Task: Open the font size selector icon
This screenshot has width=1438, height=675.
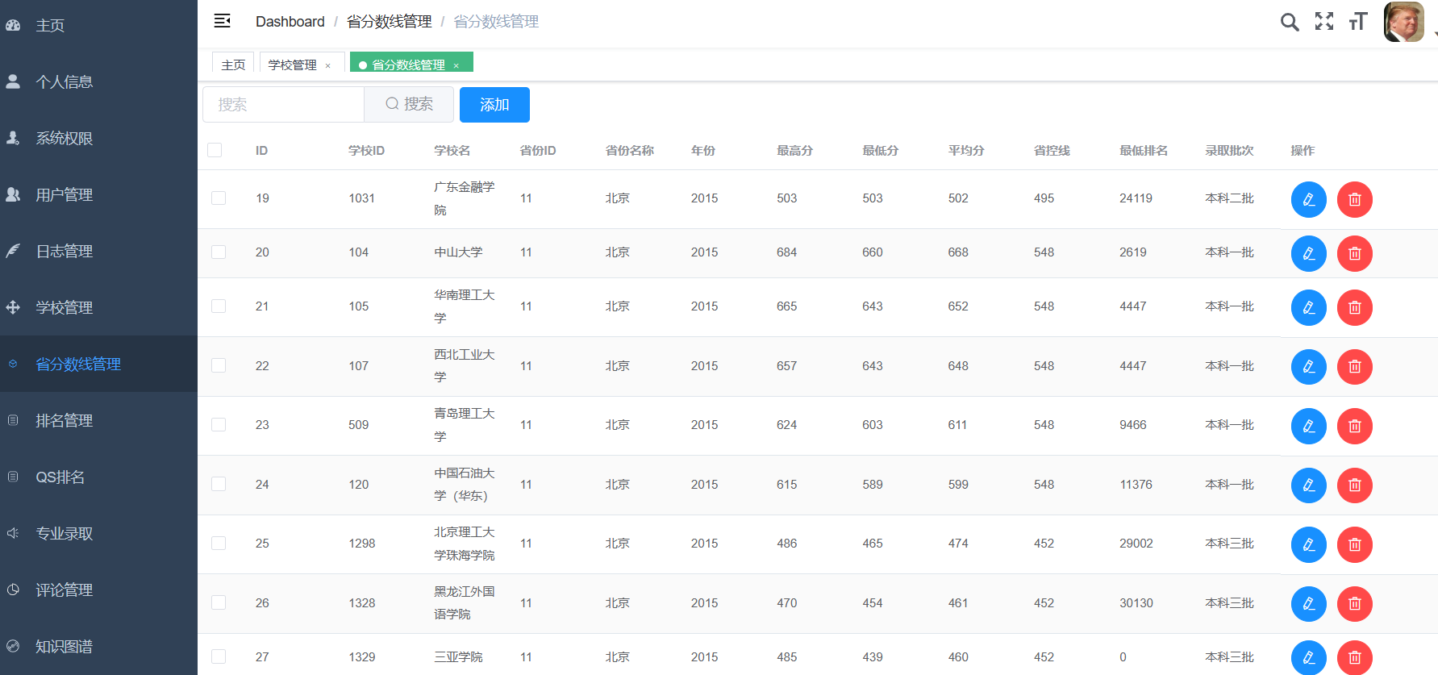Action: tap(1358, 21)
